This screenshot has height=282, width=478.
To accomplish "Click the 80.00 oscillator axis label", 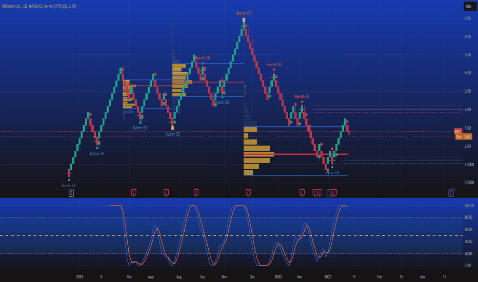I will tap(468, 217).
